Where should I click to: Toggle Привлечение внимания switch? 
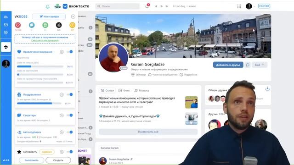tap(70, 52)
